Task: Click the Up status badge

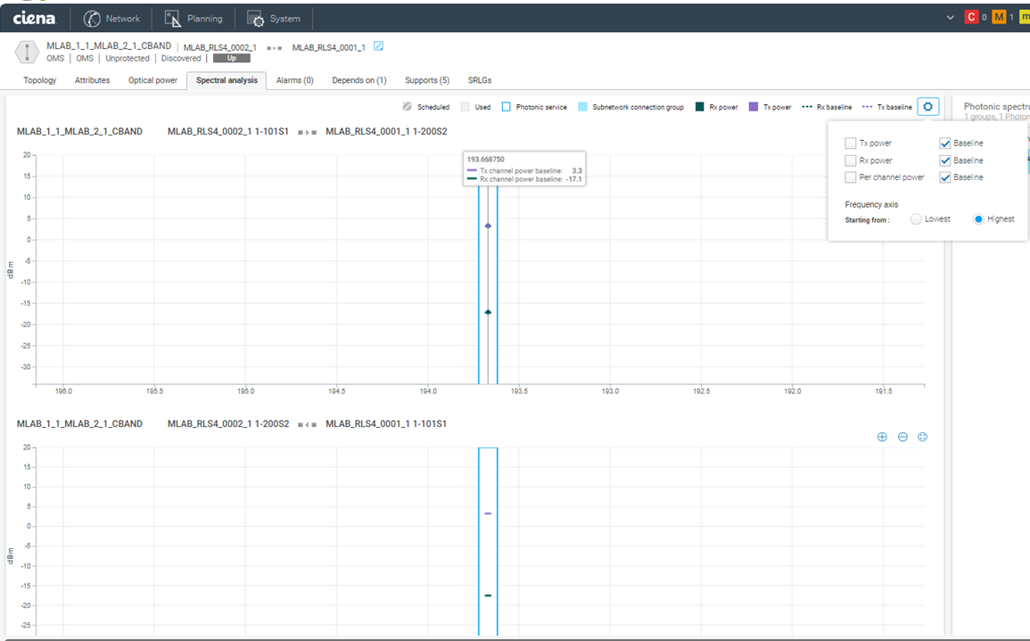Action: [231, 59]
